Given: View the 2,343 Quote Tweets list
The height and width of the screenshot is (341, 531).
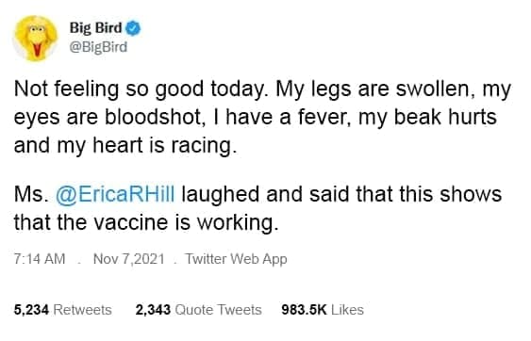Looking at the screenshot, I should (x=198, y=310).
